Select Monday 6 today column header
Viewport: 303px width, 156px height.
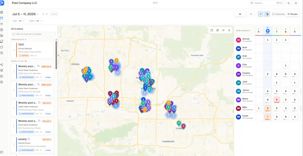coord(268,31)
